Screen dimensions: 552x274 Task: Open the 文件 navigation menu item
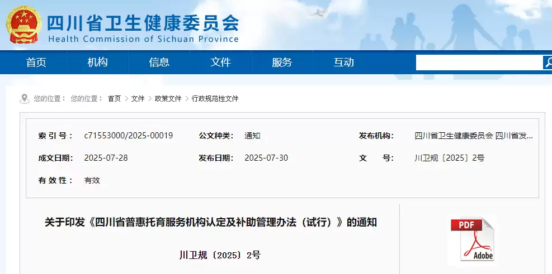(221, 63)
